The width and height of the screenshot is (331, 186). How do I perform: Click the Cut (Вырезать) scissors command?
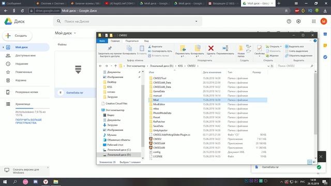[x=155, y=47]
